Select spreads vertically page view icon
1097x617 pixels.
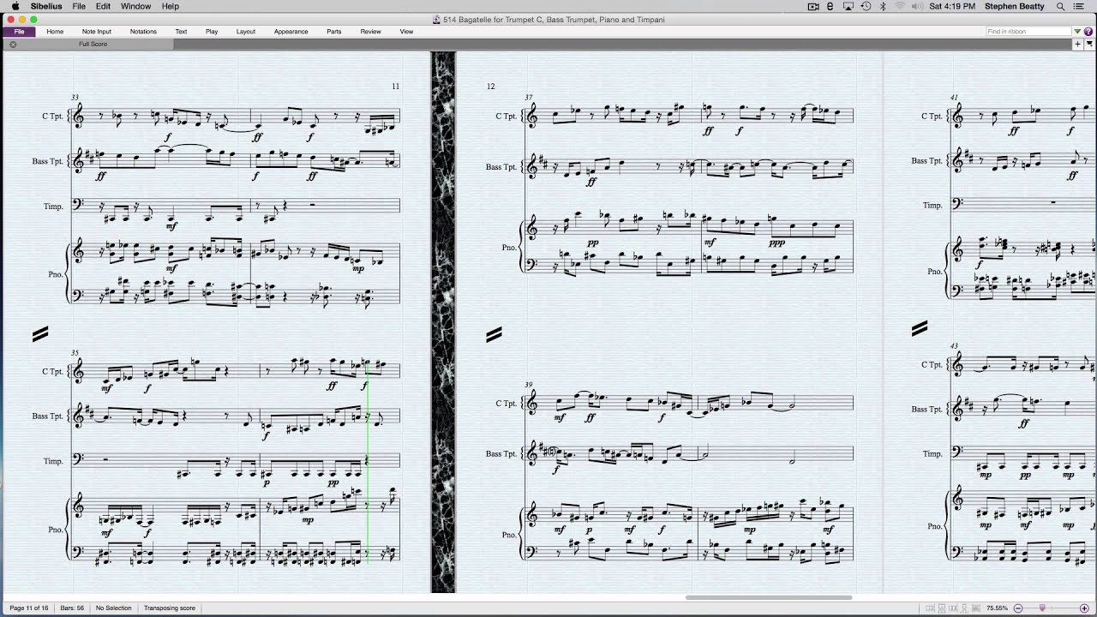tap(941, 608)
